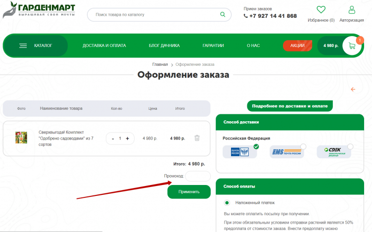Click the search magnifier icon

(x=223, y=14)
